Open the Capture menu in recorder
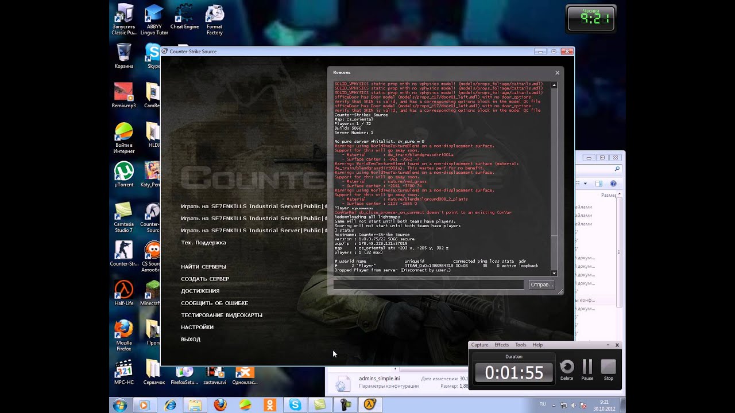Viewport: 735px width, 413px height. [479, 345]
